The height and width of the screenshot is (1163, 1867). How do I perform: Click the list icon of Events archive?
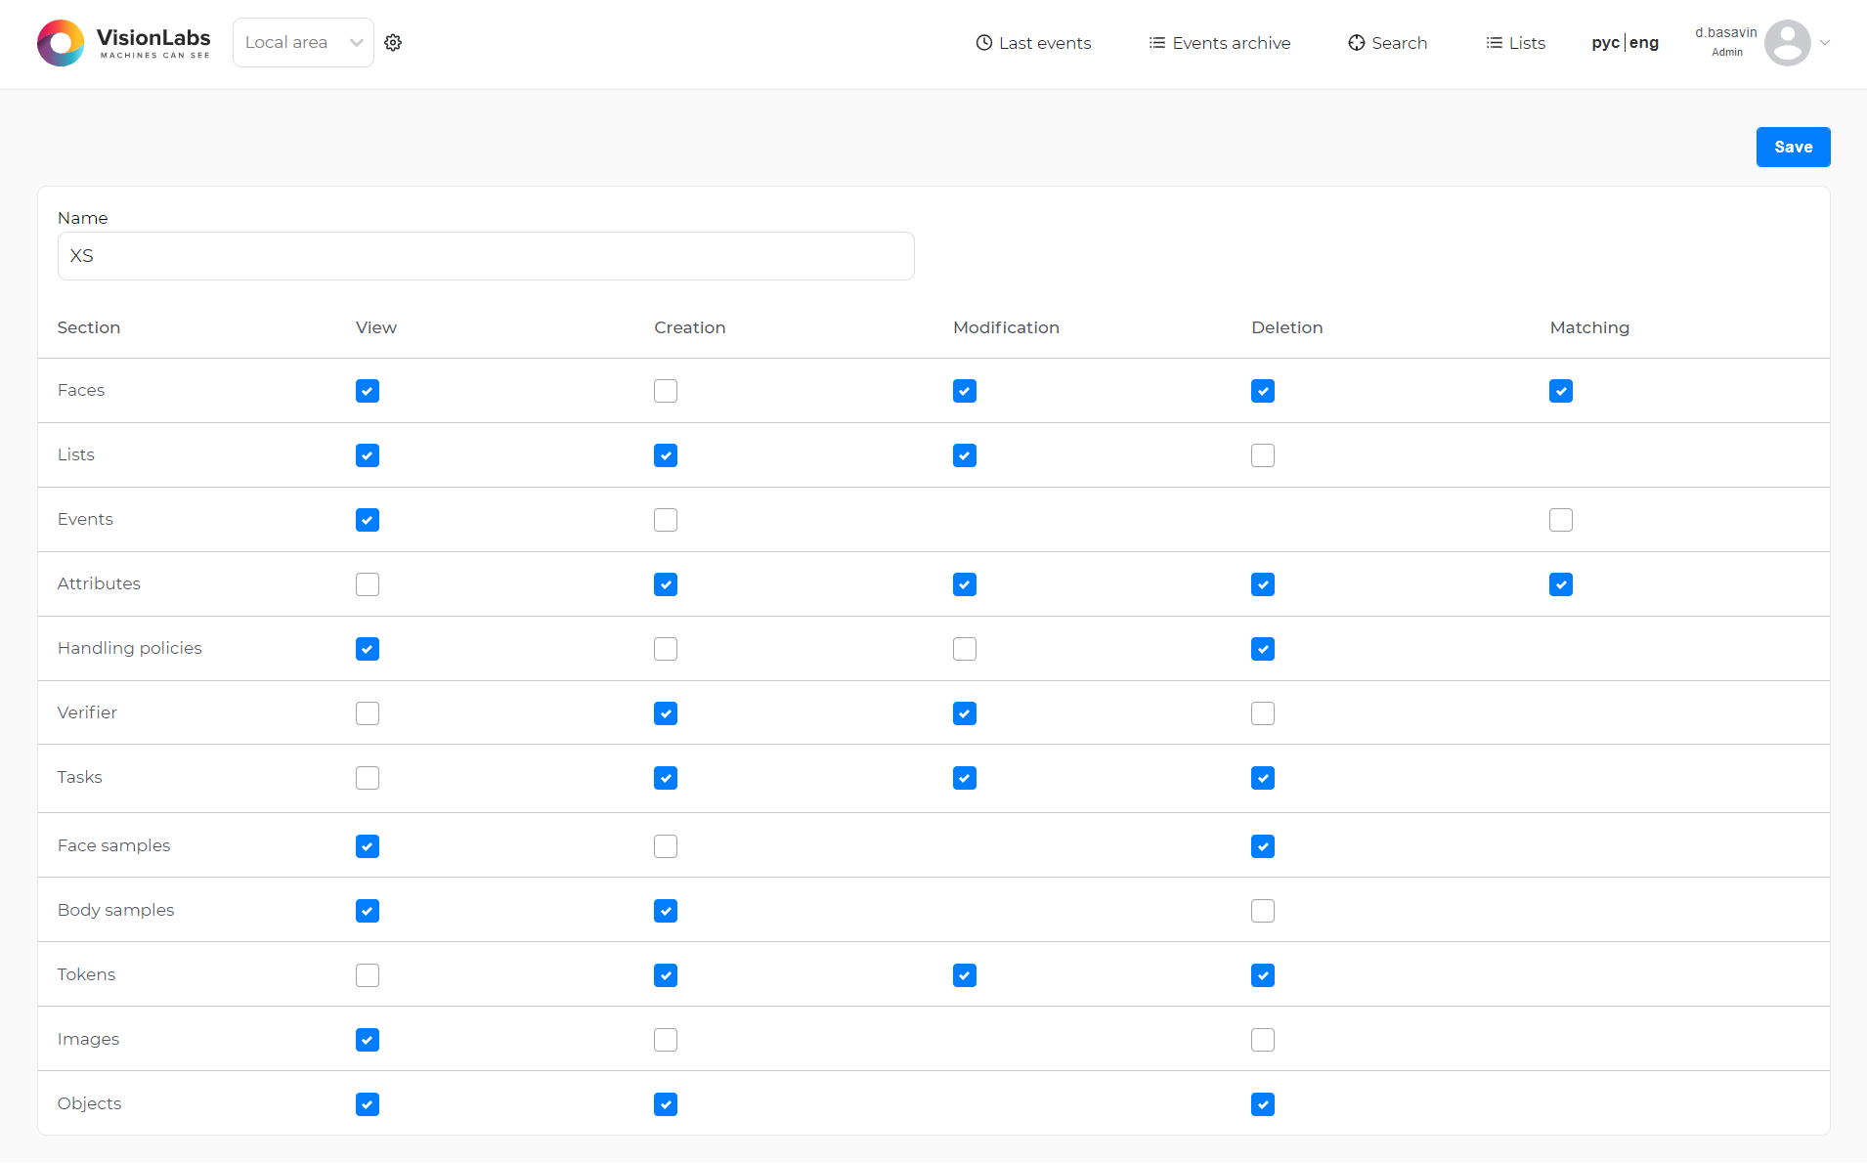tap(1156, 43)
